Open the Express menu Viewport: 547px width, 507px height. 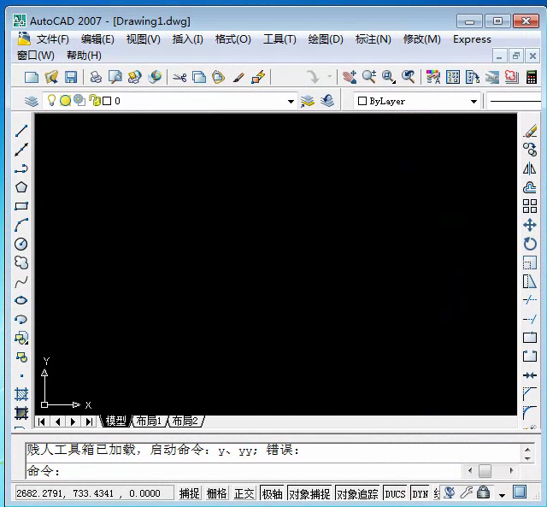(472, 39)
